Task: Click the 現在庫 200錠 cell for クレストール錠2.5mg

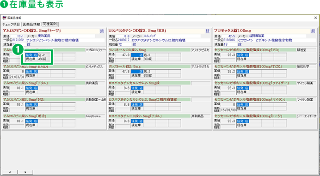Action: point(149,75)
